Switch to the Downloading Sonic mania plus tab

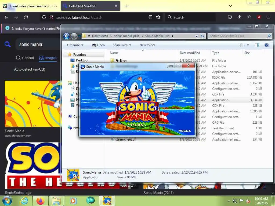(30, 6)
